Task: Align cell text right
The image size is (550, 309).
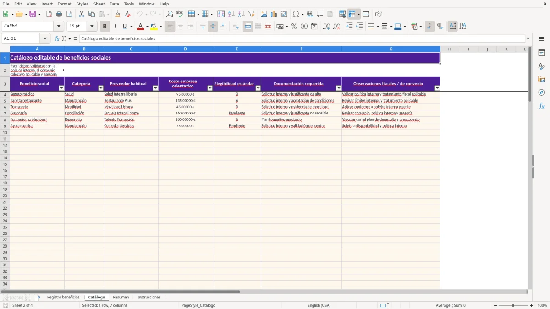Action: [191, 27]
